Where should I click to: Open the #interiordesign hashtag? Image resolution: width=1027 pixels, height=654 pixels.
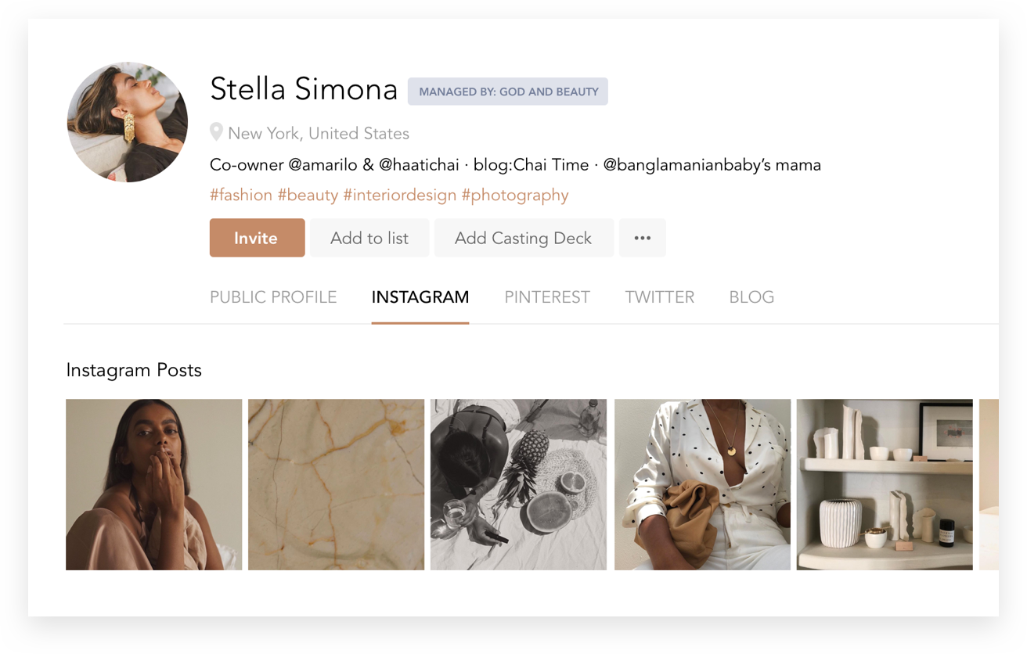[400, 195]
